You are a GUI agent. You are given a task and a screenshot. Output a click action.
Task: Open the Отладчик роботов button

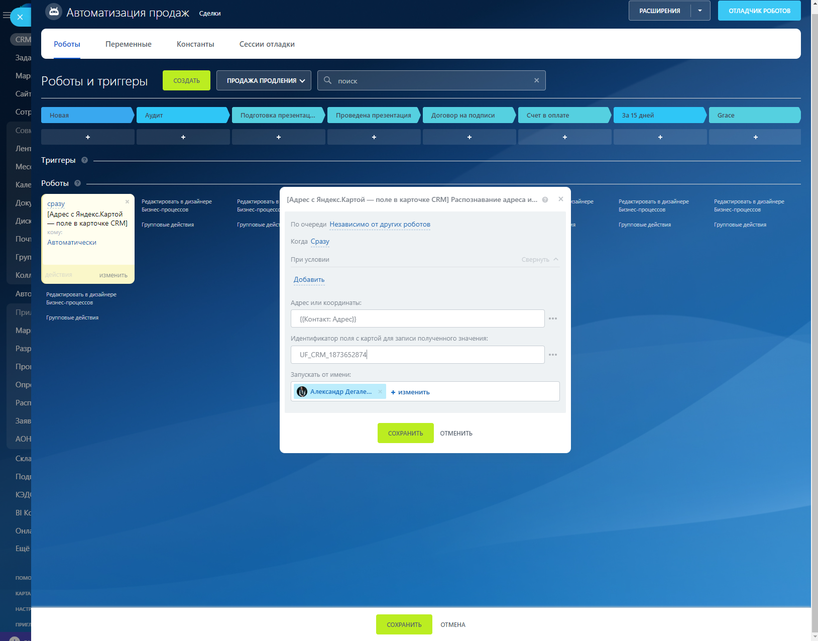click(x=759, y=11)
